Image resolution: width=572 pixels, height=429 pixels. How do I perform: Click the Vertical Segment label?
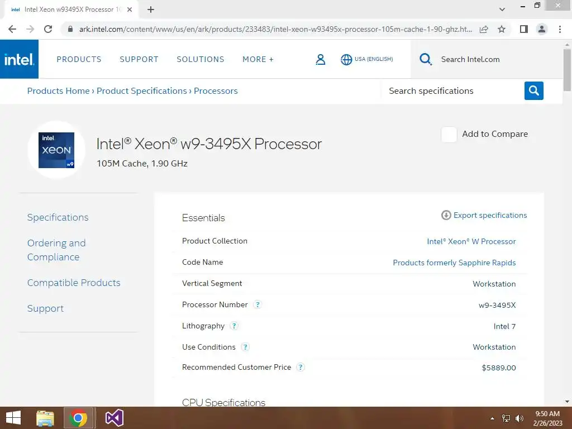(212, 283)
